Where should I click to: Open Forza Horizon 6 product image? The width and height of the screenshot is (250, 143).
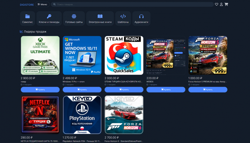(x=124, y=115)
